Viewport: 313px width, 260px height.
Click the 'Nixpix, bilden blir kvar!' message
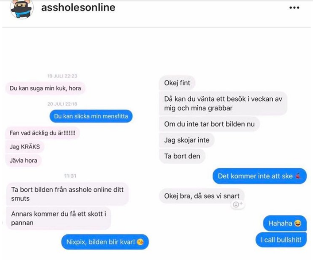tap(105, 242)
